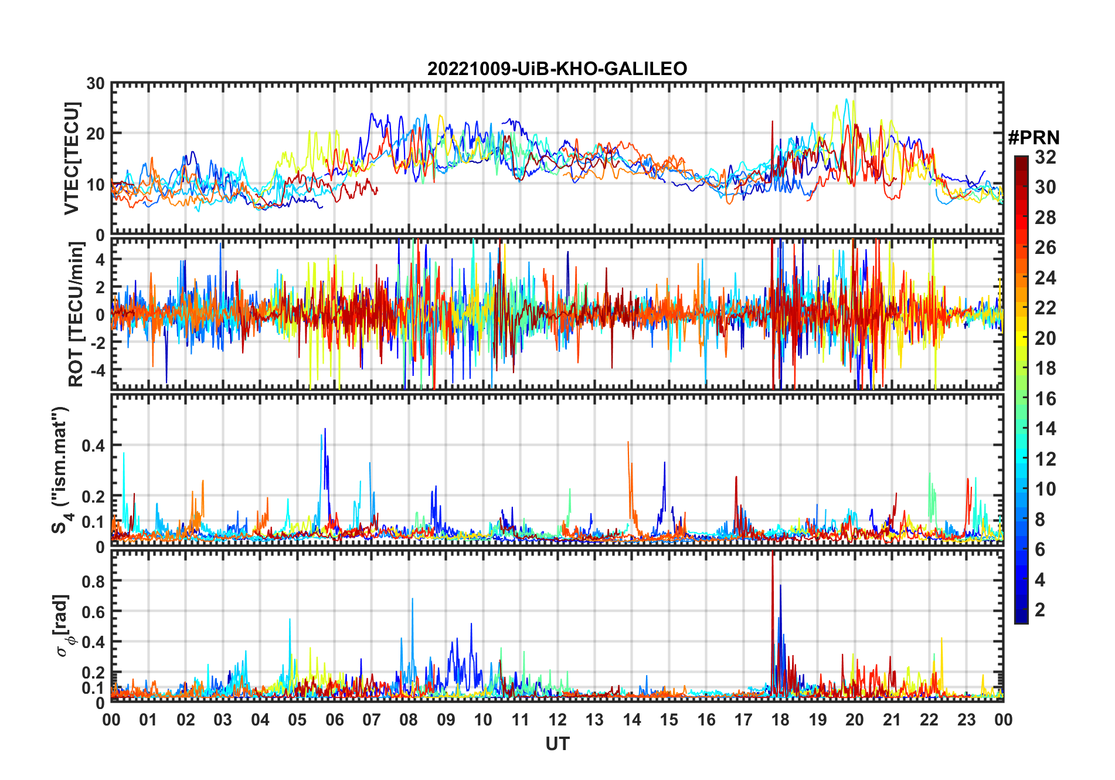Click the plot title "20221009-UiB-KHO-GALILEO"
Viewport: 1115px width, 780px height.
click(557, 69)
